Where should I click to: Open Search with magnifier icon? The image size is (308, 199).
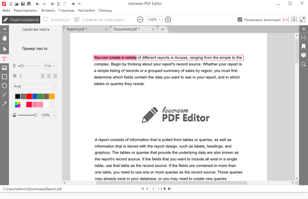(x=304, y=64)
